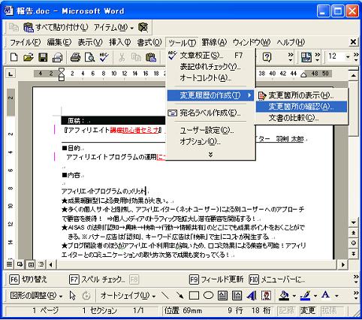Click the free rotate icon
Image resolution: width=362 pixels, height=320 pixels.
86,295
